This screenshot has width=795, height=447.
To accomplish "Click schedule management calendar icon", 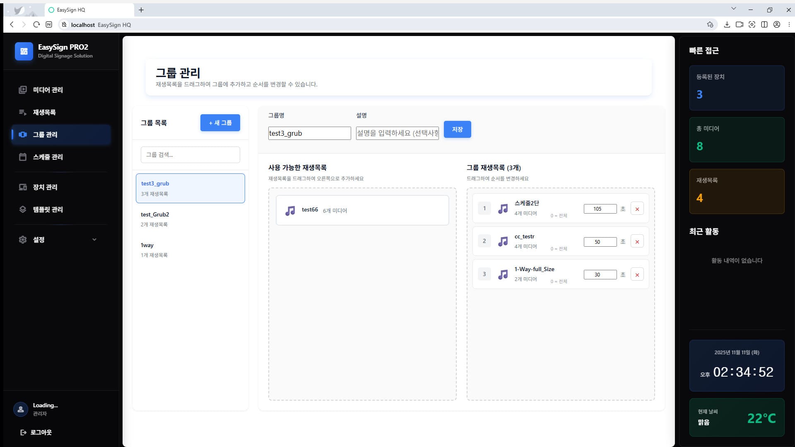I will point(23,157).
